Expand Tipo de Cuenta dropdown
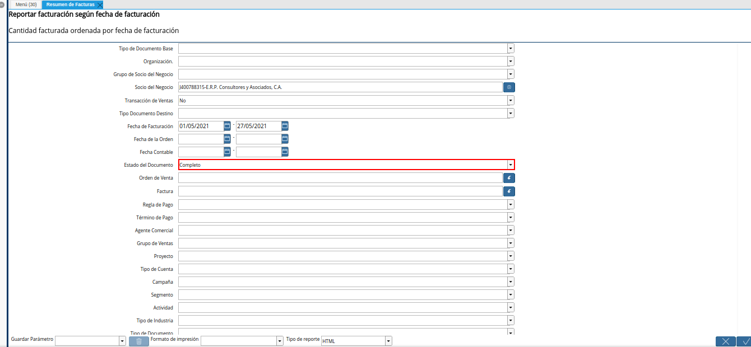 click(x=511, y=269)
